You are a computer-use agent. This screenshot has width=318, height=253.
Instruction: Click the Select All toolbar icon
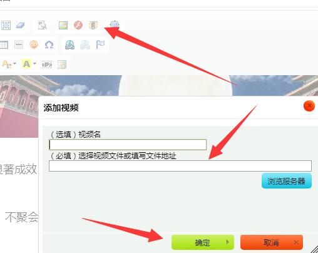tap(6, 25)
